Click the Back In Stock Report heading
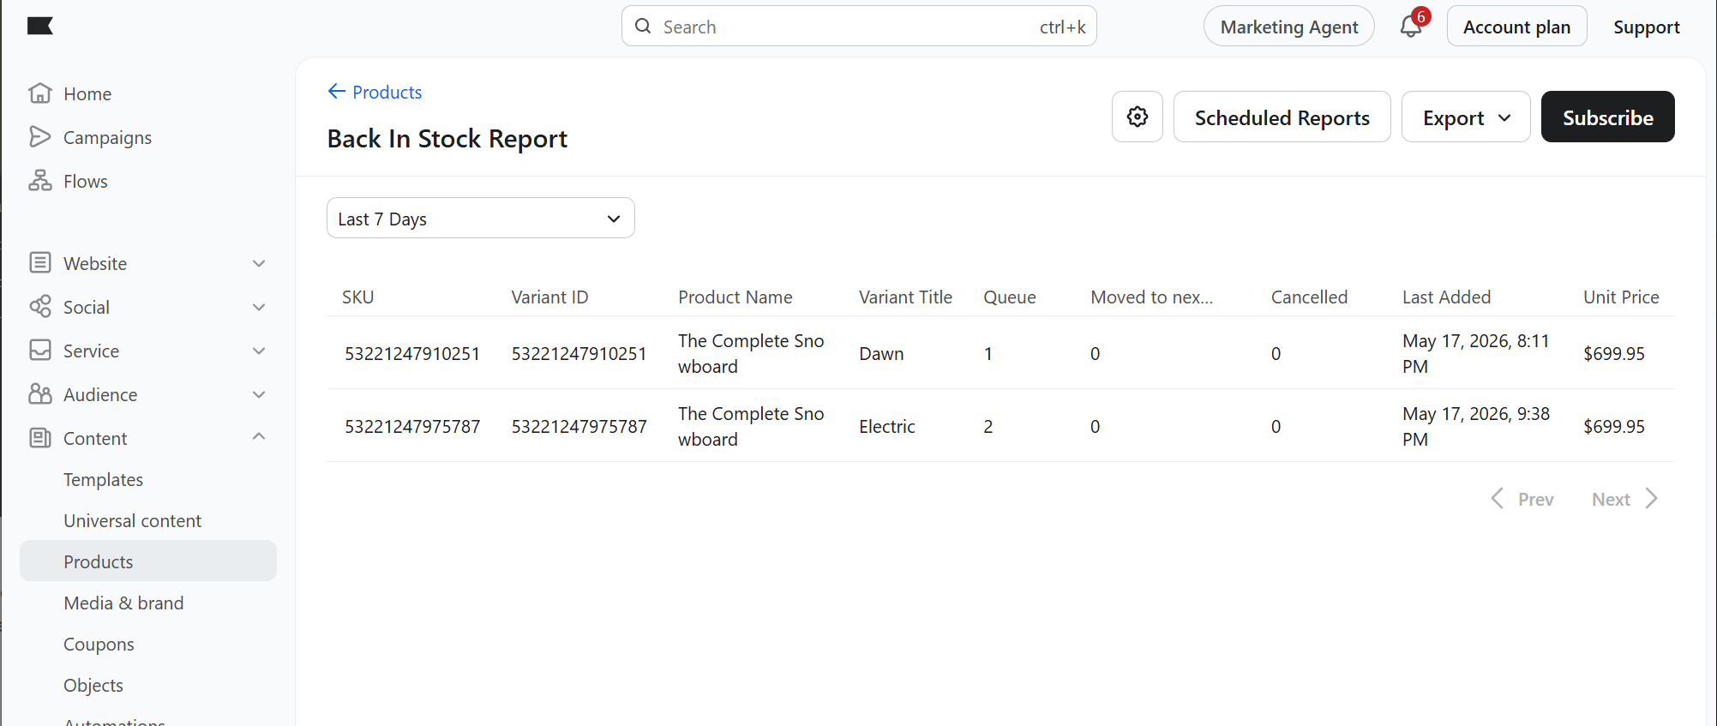Image resolution: width=1717 pixels, height=726 pixels. [447, 138]
